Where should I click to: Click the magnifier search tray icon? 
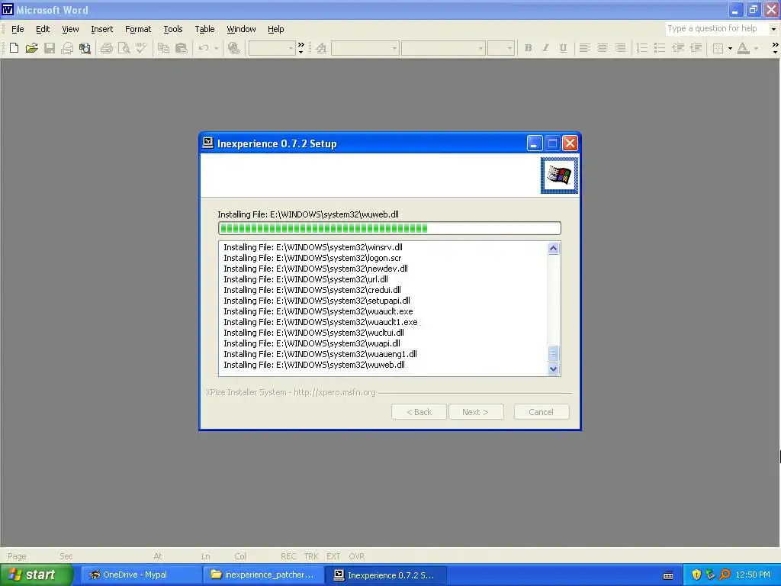[725, 575]
